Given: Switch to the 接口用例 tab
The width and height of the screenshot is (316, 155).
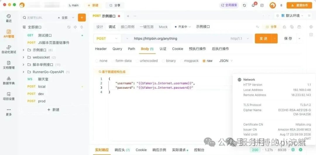Looking at the screenshot, I should pyautogui.click(x=128, y=27).
